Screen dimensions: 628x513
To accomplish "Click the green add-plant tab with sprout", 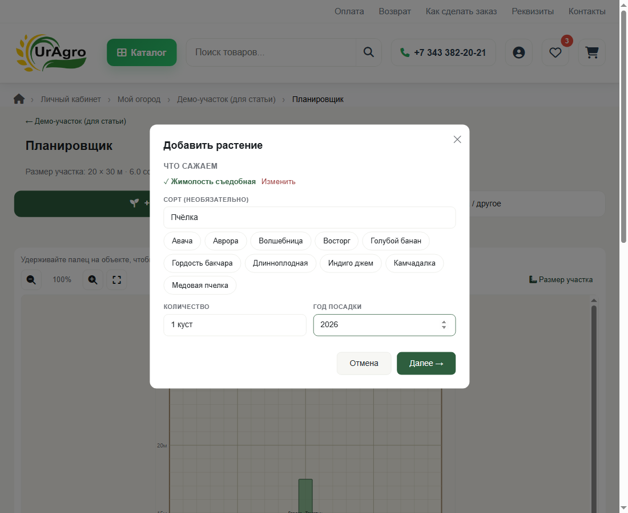I will pos(82,203).
